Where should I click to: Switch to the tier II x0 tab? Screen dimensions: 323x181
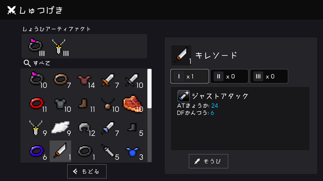(229, 77)
